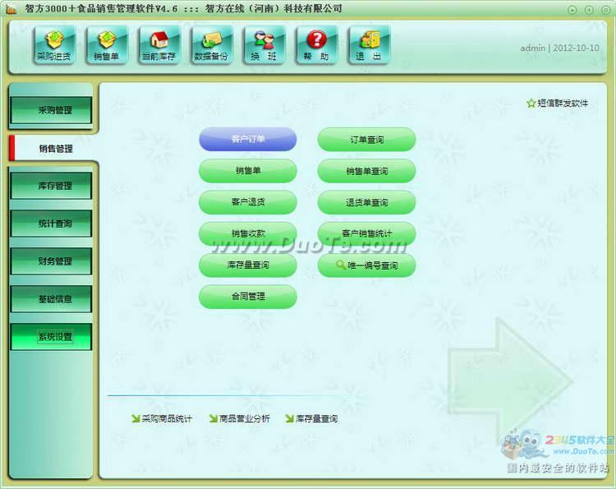This screenshot has height=489, width=616.
Task: Click the 换班 shift change icon
Action: coord(264,44)
